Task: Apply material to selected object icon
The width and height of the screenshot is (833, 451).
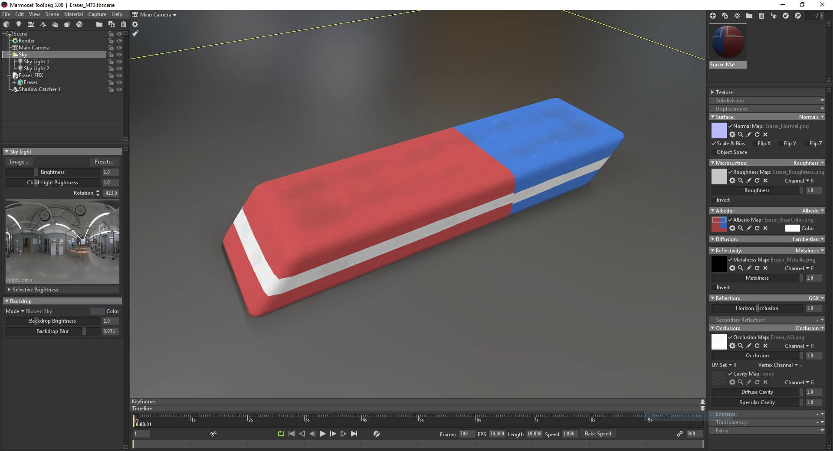Action: tap(774, 16)
